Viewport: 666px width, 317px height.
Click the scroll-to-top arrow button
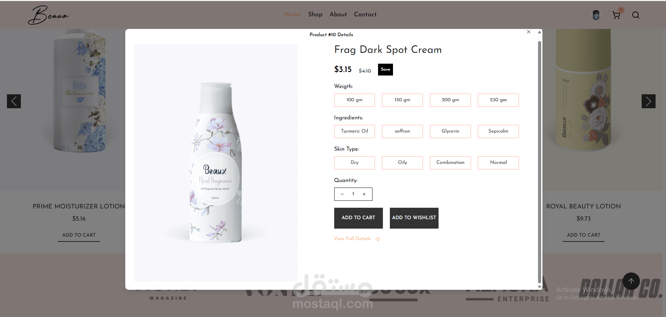[631, 281]
